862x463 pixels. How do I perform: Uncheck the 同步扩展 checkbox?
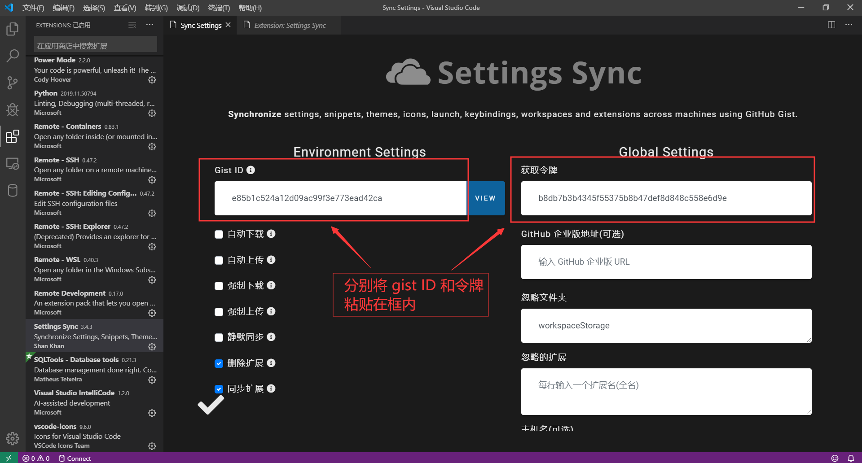tap(219, 389)
